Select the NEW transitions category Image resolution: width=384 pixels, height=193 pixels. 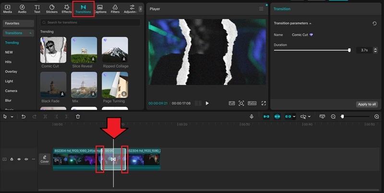tap(9, 52)
